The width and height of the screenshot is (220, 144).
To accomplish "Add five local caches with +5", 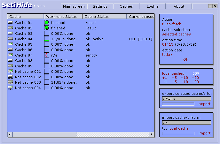I will coord(174,78).
